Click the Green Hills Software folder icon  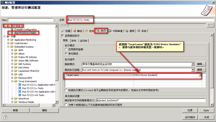[x=16, y=60]
